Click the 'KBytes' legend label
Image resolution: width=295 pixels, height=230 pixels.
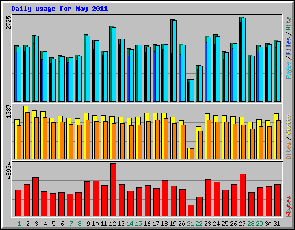[x=288, y=206]
